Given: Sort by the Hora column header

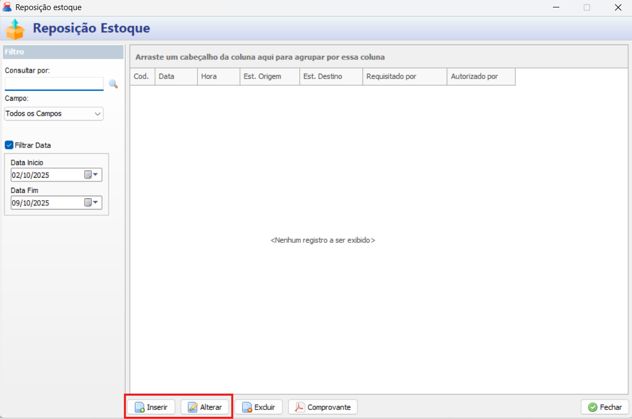Looking at the screenshot, I should coord(218,76).
